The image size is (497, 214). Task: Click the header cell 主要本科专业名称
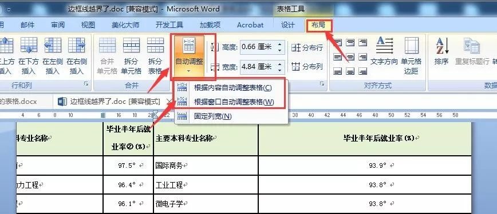point(206,139)
